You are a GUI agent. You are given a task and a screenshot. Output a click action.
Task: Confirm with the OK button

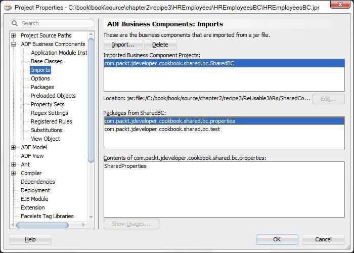click(x=277, y=239)
